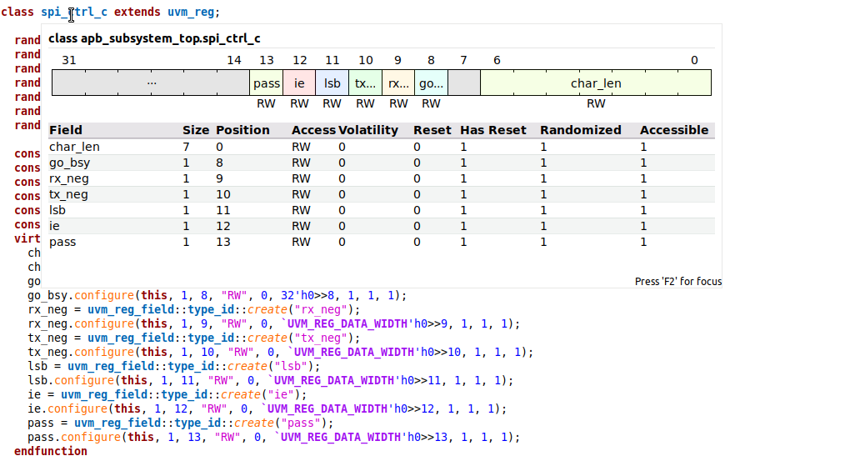Click the "Press 'F2' for focus" hint

(677, 282)
